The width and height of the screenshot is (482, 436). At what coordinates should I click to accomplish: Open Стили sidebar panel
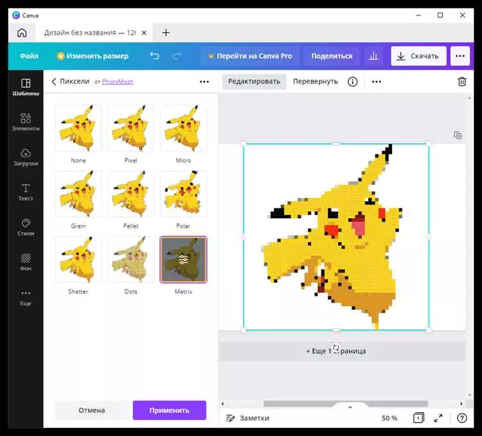26,228
